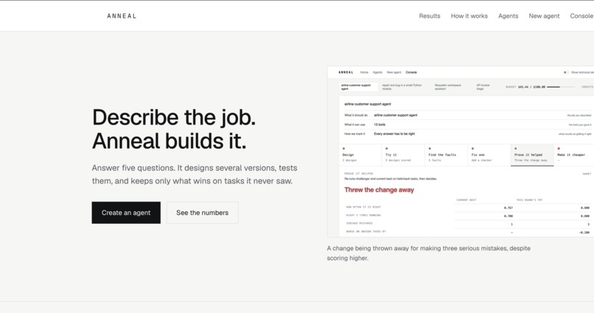Select the Try it step in the preview
The image size is (594, 313).
pos(403,155)
